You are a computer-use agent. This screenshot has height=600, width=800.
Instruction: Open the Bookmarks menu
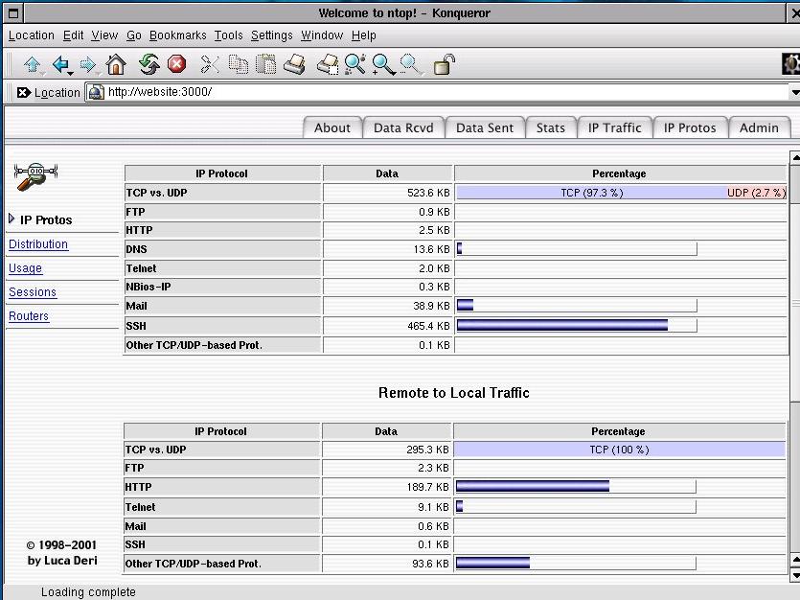(x=177, y=35)
